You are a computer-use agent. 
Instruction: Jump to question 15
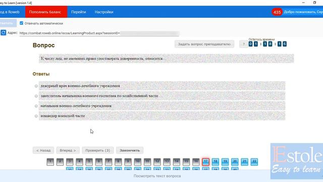click(186, 162)
